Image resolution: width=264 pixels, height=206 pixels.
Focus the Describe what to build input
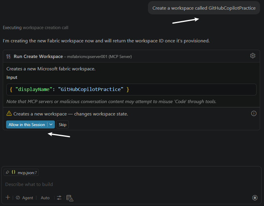point(131,184)
